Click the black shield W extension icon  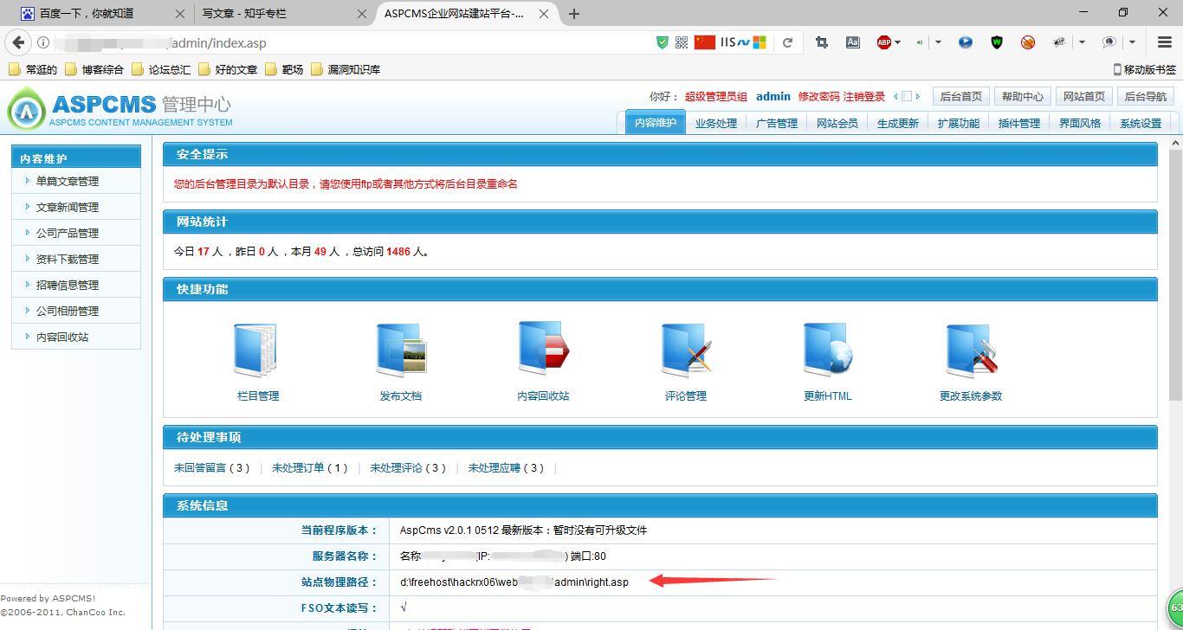point(997,42)
